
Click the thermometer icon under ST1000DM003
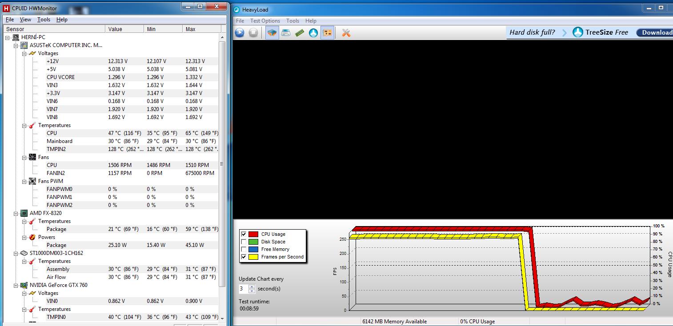tap(32, 261)
